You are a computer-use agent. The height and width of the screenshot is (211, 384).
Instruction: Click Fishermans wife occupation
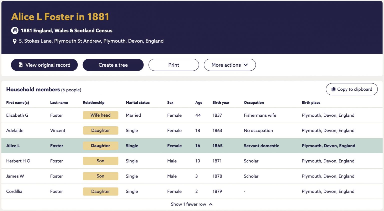pyautogui.click(x=260, y=115)
